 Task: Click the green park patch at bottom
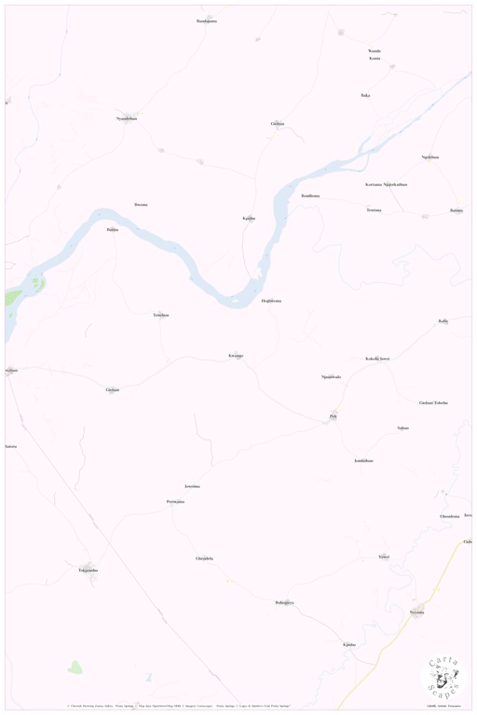click(x=75, y=668)
